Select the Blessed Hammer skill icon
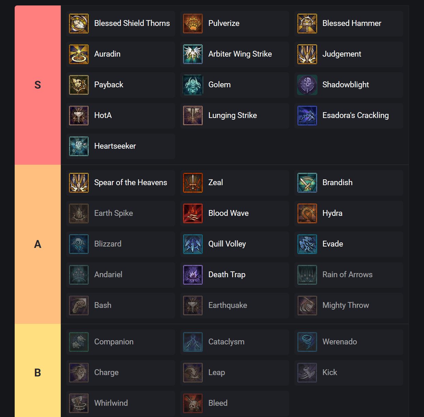Screen dimensions: 424x417 [307, 24]
